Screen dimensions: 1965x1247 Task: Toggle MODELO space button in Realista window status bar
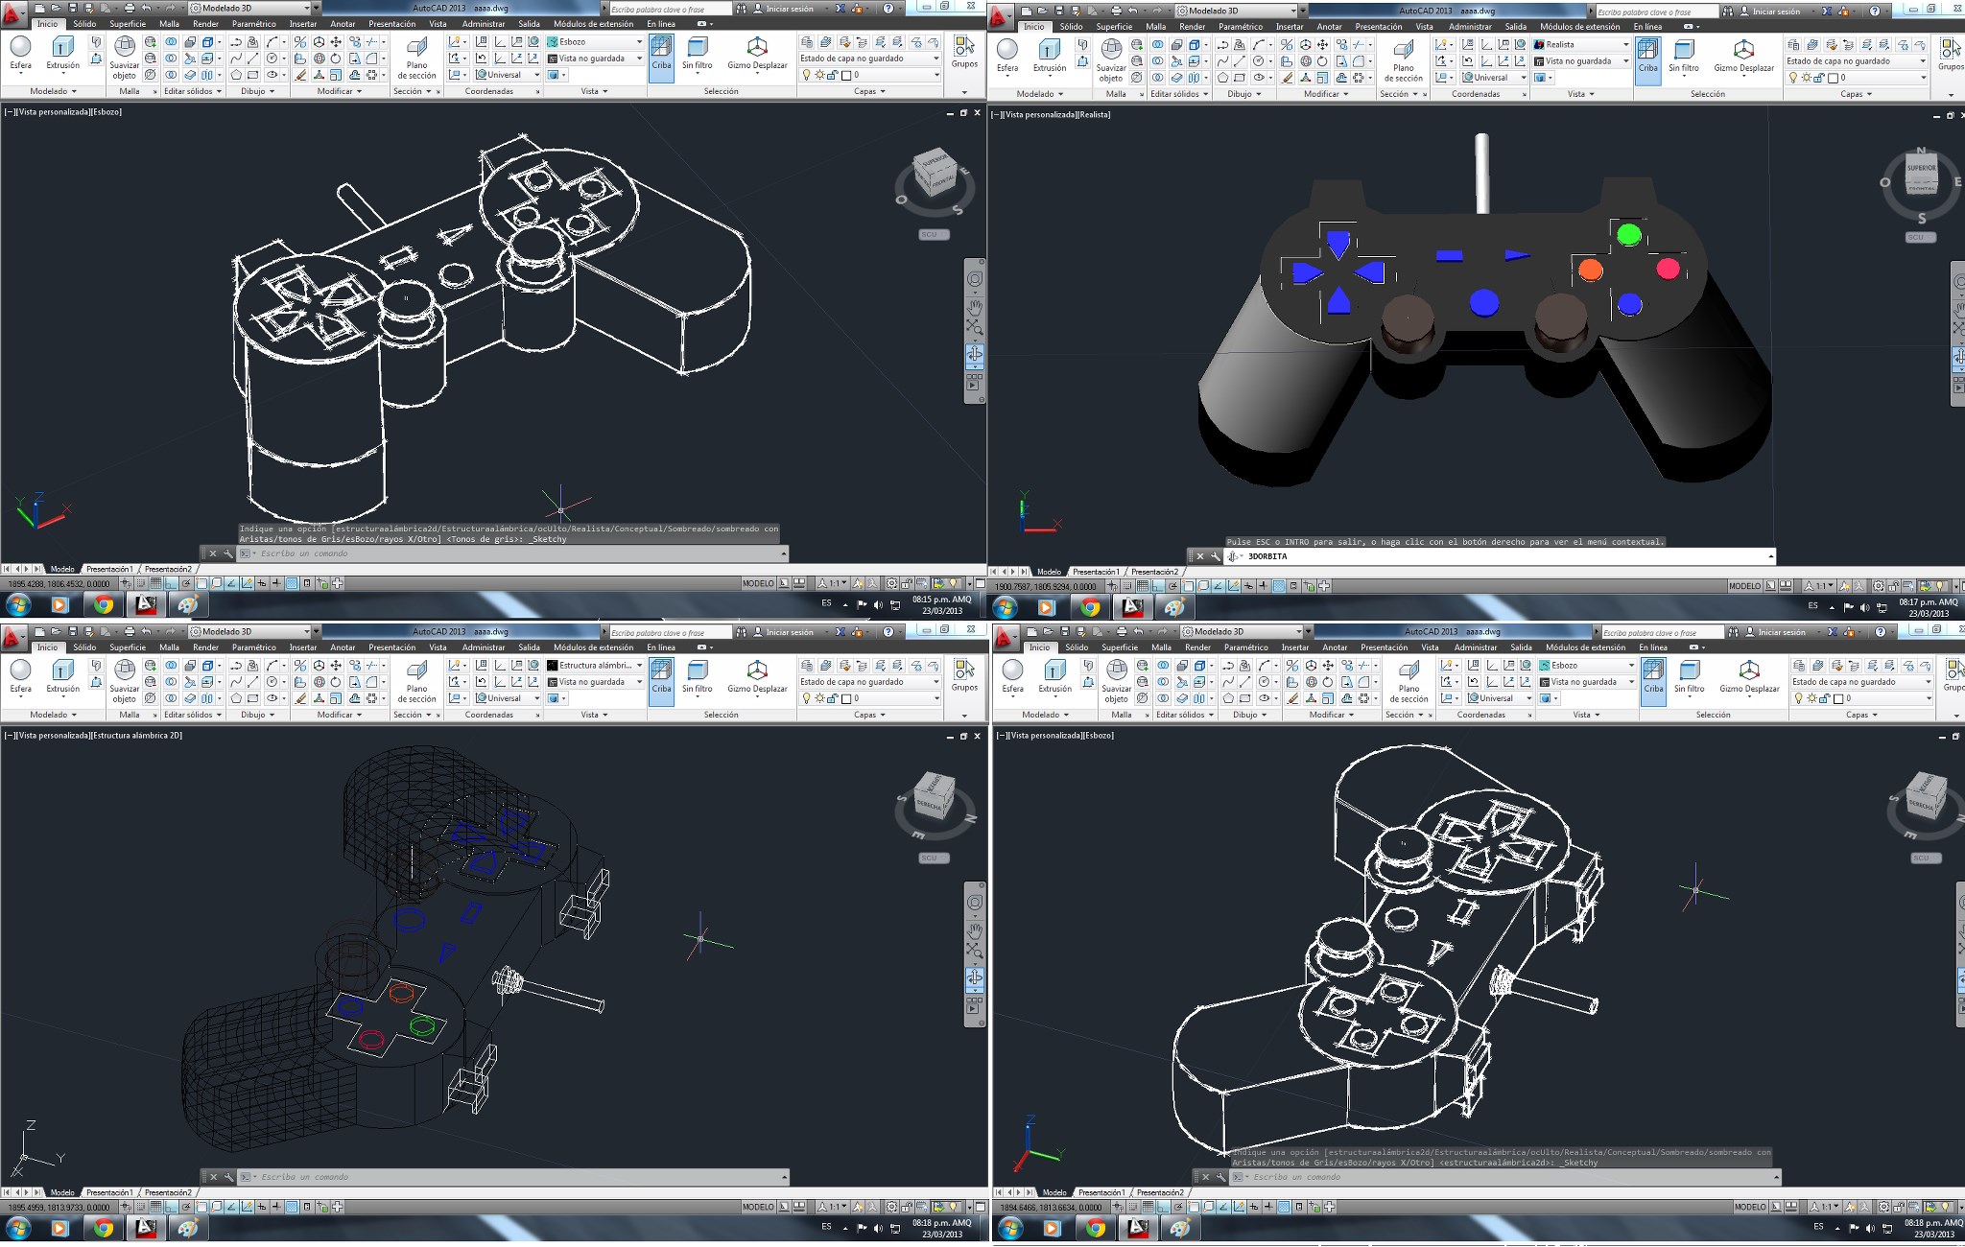coord(1744,586)
